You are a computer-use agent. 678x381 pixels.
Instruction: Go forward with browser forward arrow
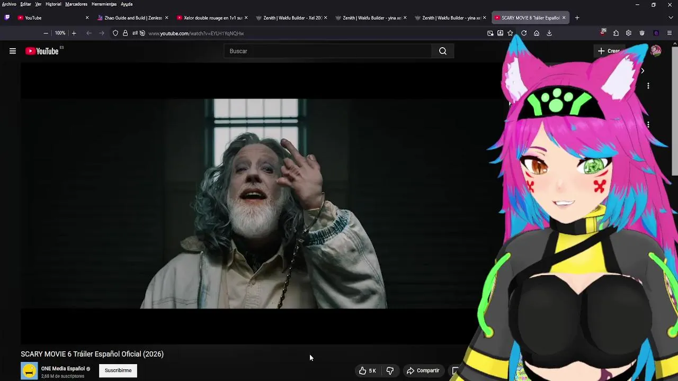click(102, 33)
